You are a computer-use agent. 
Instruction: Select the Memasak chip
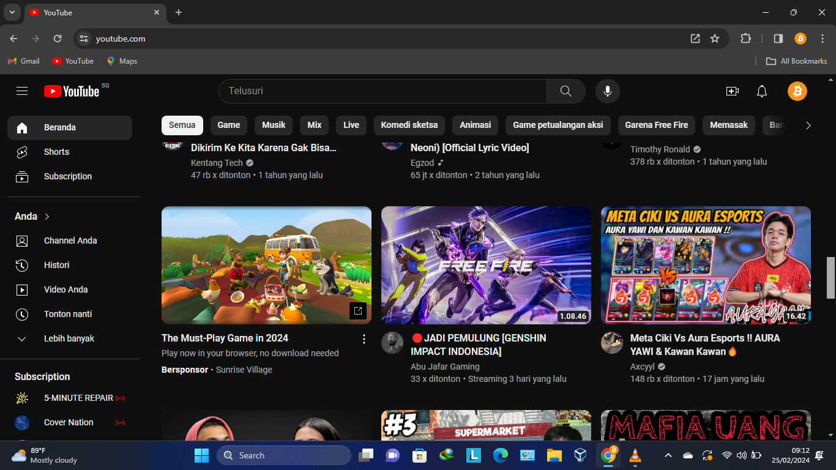729,125
